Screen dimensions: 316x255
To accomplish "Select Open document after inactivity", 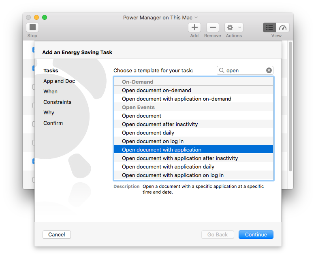I will tap(194, 124).
